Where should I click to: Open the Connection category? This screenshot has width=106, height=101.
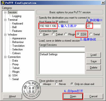[x=14, y=57]
